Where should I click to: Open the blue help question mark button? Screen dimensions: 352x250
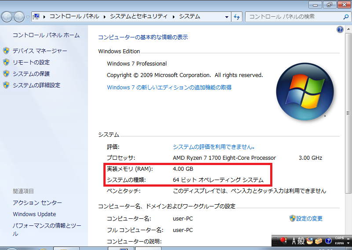[340, 29]
